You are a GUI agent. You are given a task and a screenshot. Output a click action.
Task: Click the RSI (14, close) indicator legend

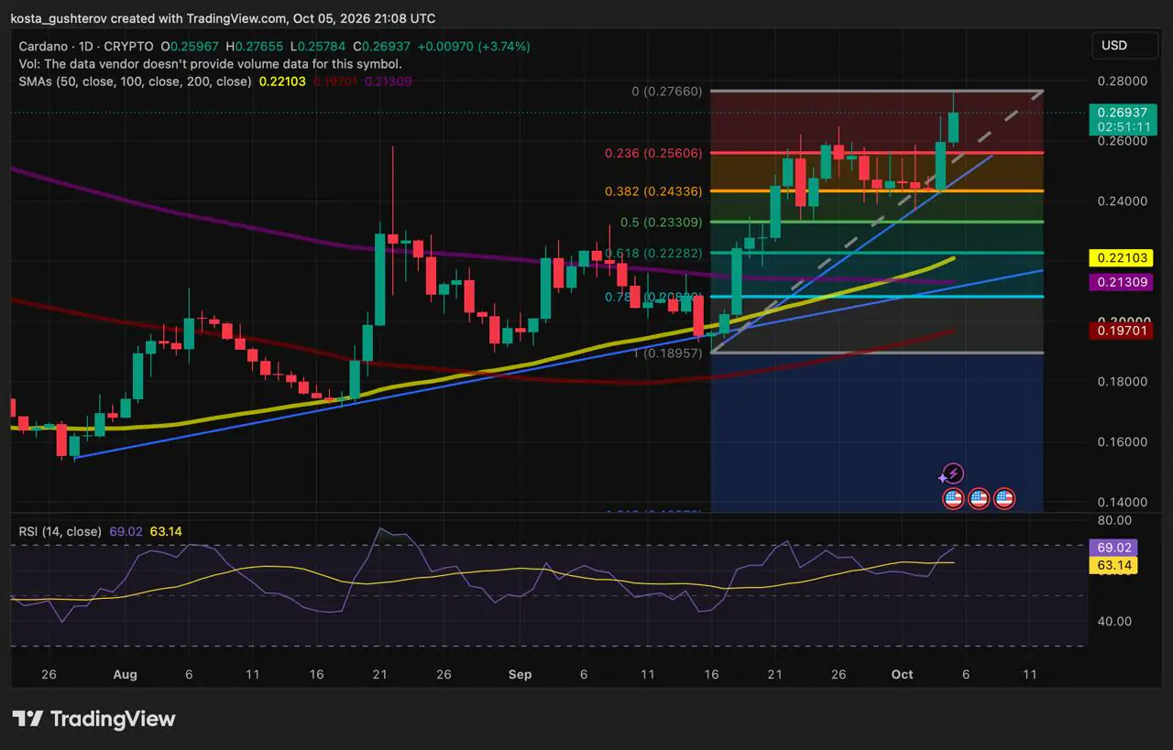pyautogui.click(x=60, y=531)
